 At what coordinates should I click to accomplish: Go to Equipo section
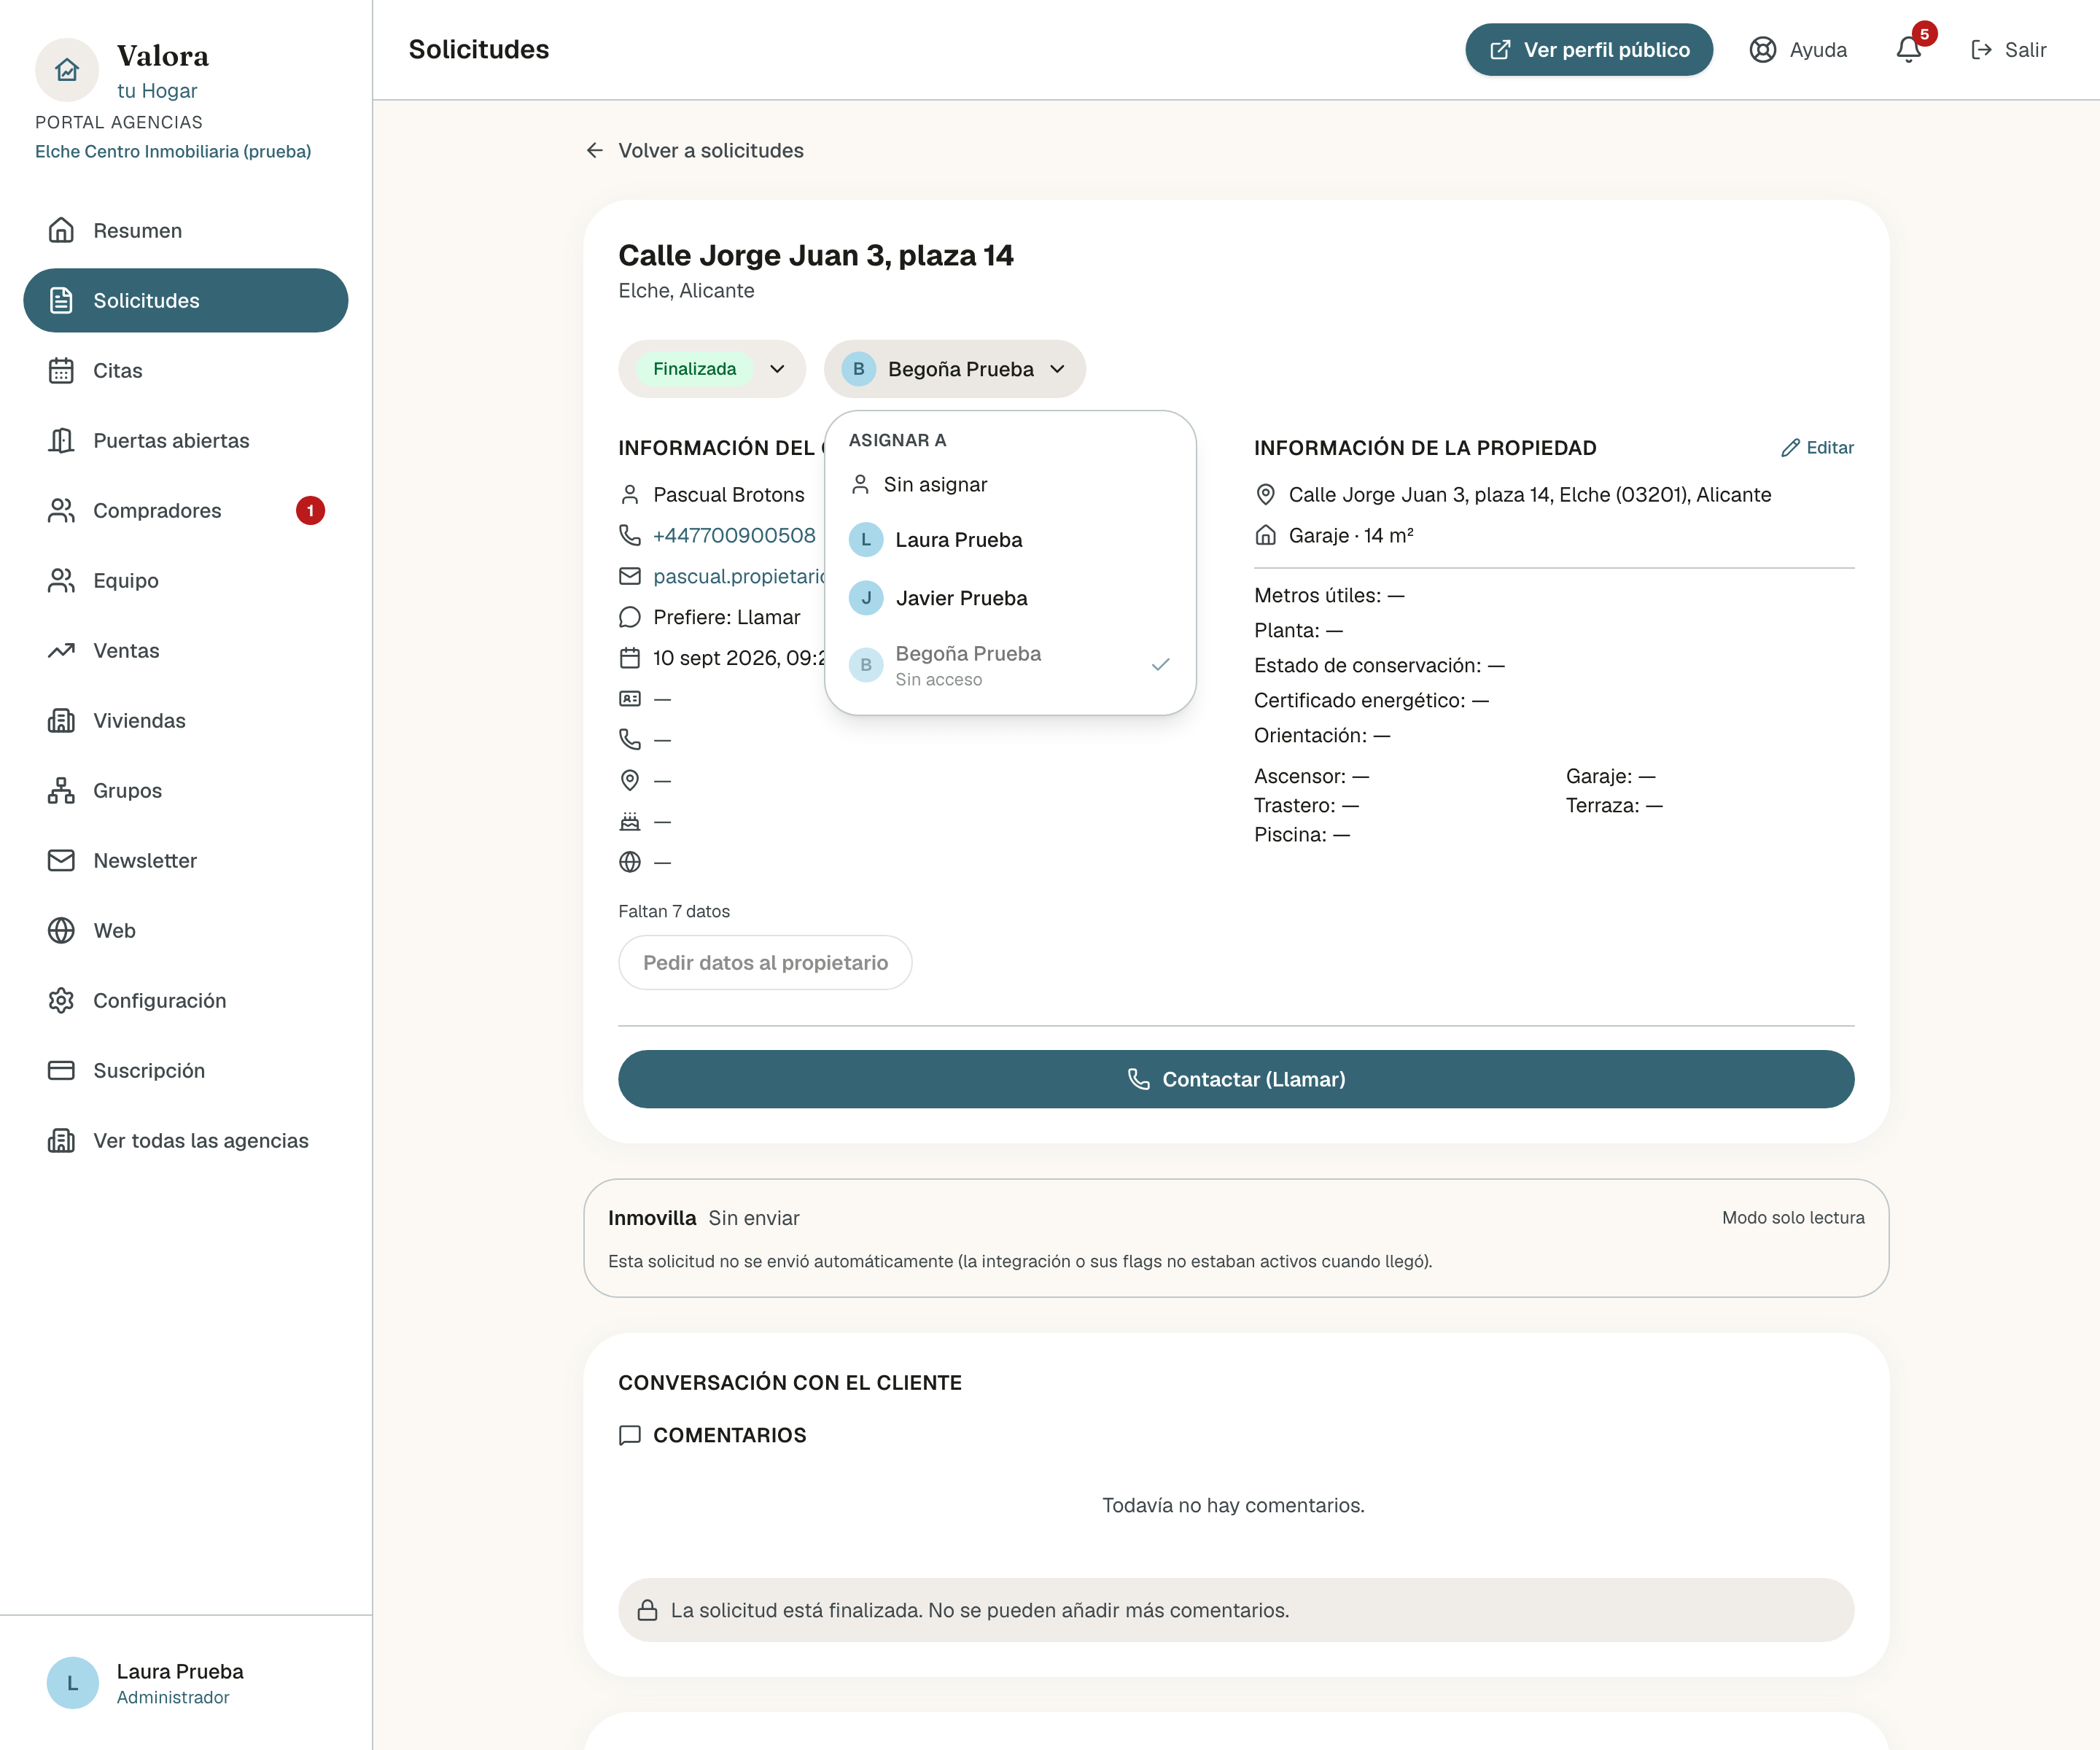186,581
